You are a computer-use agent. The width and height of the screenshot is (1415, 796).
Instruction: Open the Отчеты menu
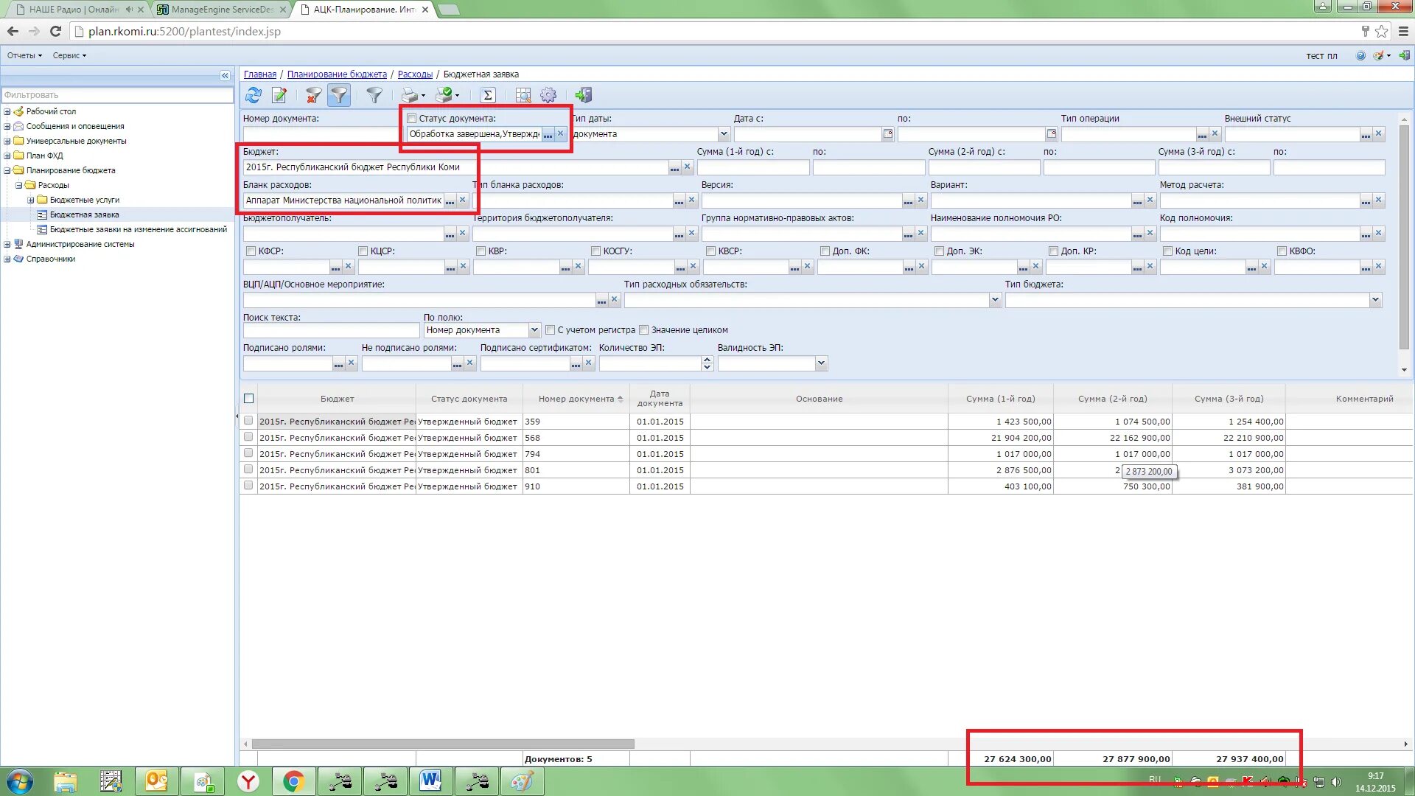(x=24, y=55)
